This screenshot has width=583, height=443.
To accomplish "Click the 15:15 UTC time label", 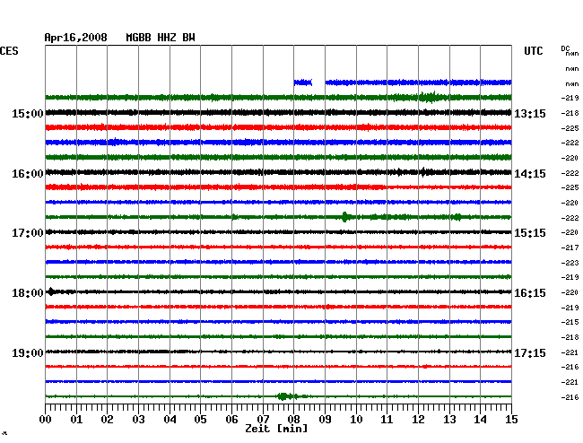I will pyautogui.click(x=530, y=233).
